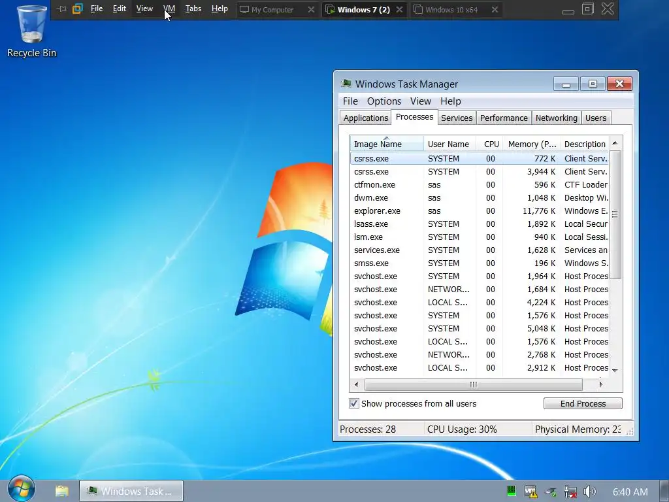Select the lsm.exe process row
669x502 pixels.
(480, 237)
